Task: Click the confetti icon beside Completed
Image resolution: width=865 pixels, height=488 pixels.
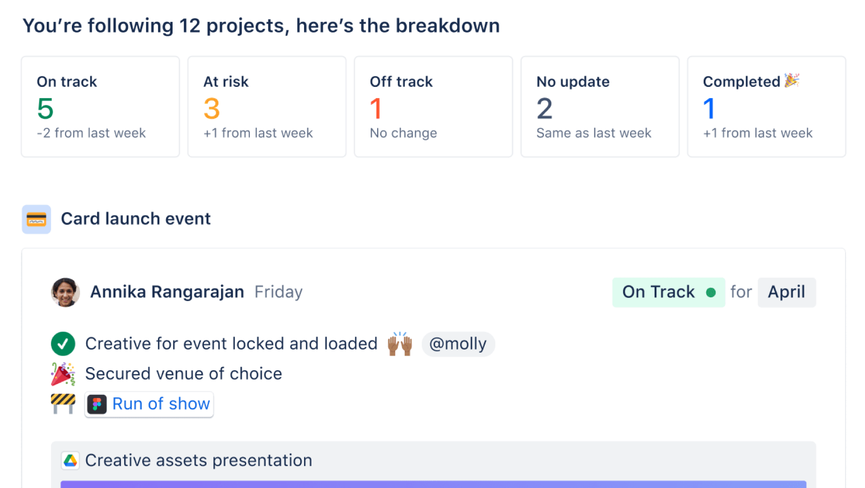Action: tap(792, 80)
